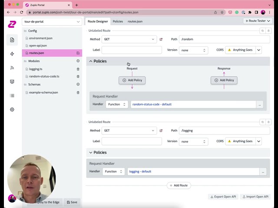The image size is (278, 208).
Task: Open Handler type selector for /logging
Action: coord(113,172)
